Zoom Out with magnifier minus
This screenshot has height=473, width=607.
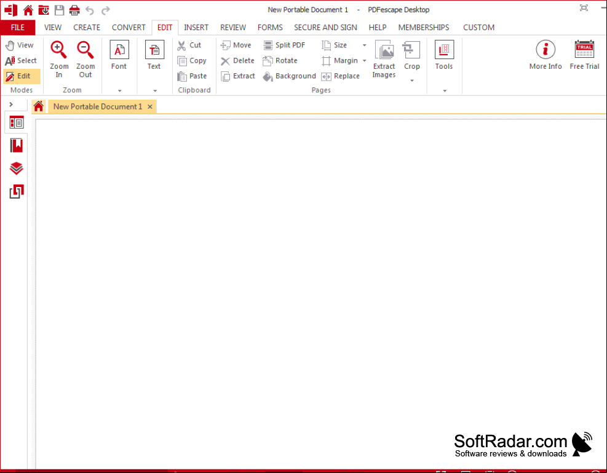pos(85,59)
